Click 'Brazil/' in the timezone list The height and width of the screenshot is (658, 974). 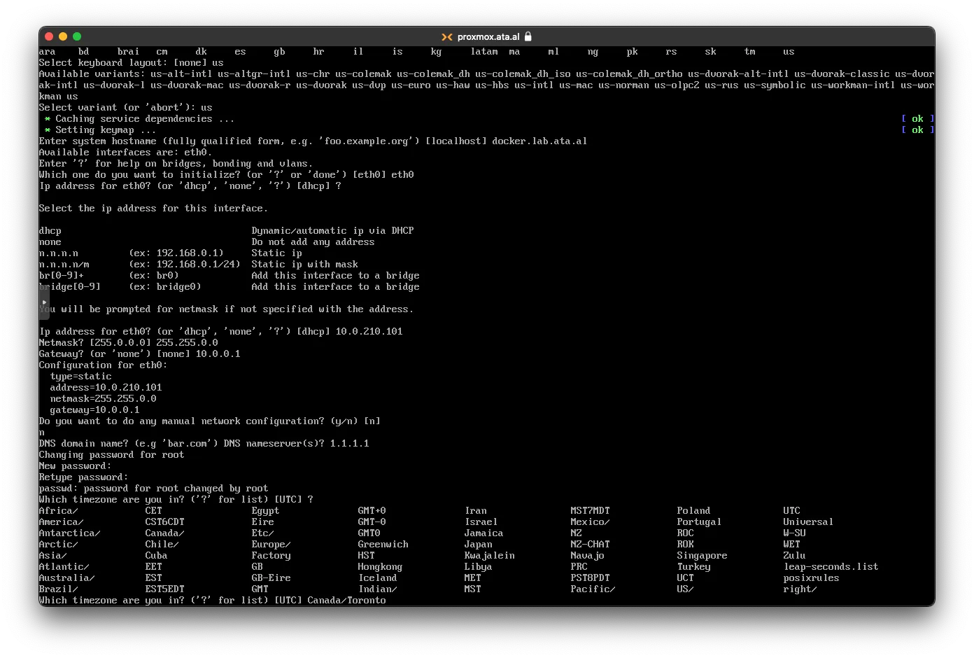(x=59, y=589)
